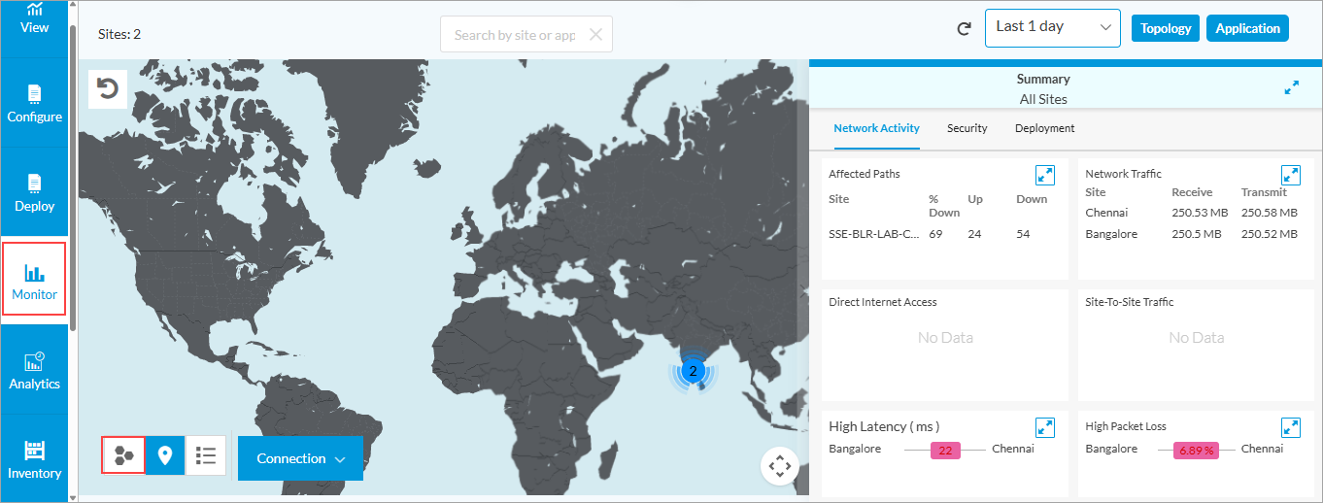Click the map pan navigation control
The height and width of the screenshot is (503, 1323).
coord(779,466)
